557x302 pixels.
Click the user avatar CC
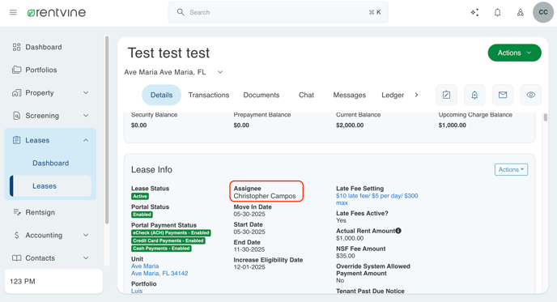[543, 12]
